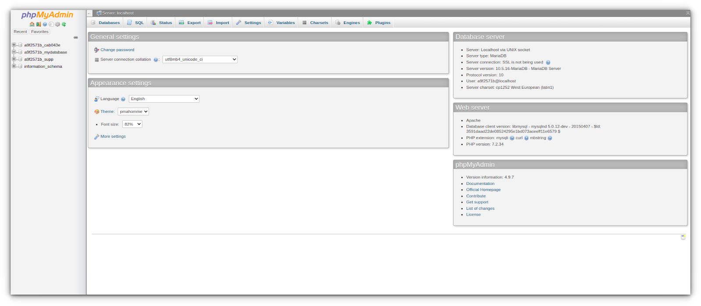The height and width of the screenshot is (306, 701).
Task: Visit the Official Homepage link
Action: tap(483, 190)
